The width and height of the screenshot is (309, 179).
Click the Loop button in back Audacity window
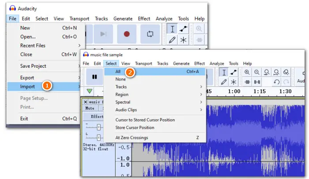point(150,34)
